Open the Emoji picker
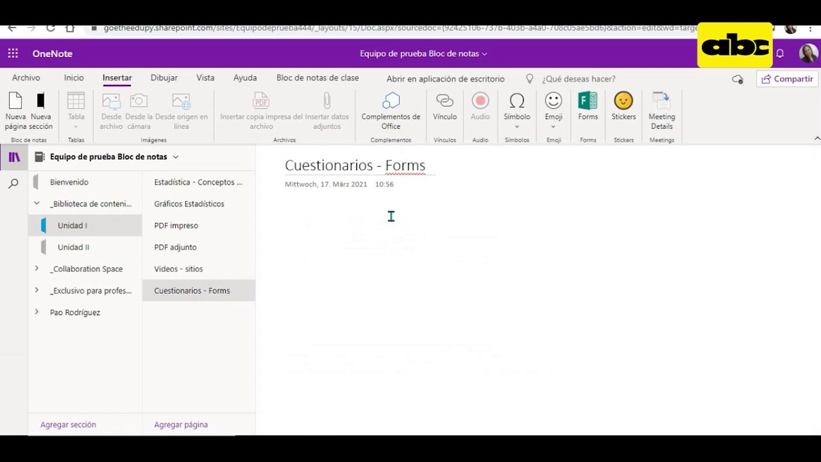 (x=554, y=110)
